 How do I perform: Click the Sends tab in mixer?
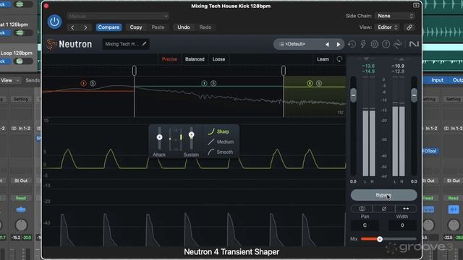click(33, 80)
